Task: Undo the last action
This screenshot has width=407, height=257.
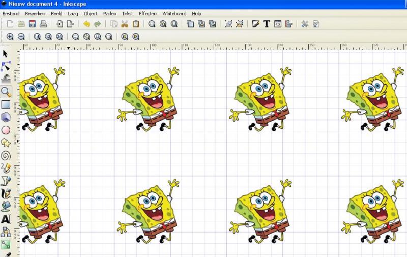Action: (86, 24)
